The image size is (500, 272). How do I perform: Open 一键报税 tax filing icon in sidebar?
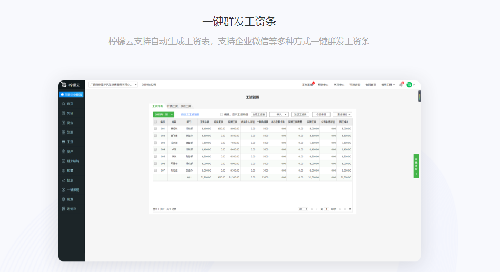pyautogui.click(x=64, y=190)
